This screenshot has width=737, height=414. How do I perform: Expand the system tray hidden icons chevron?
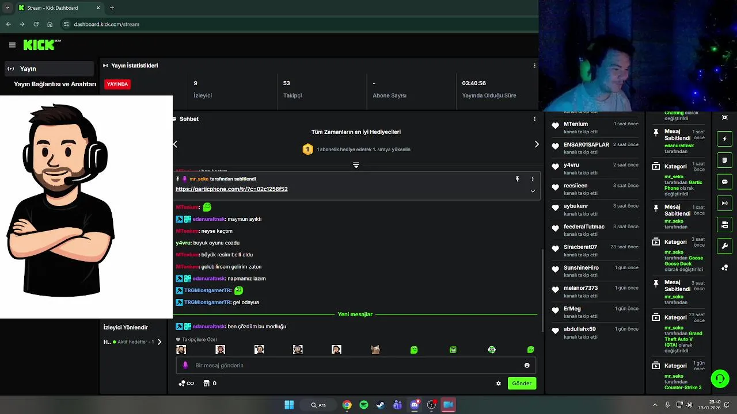click(x=655, y=405)
